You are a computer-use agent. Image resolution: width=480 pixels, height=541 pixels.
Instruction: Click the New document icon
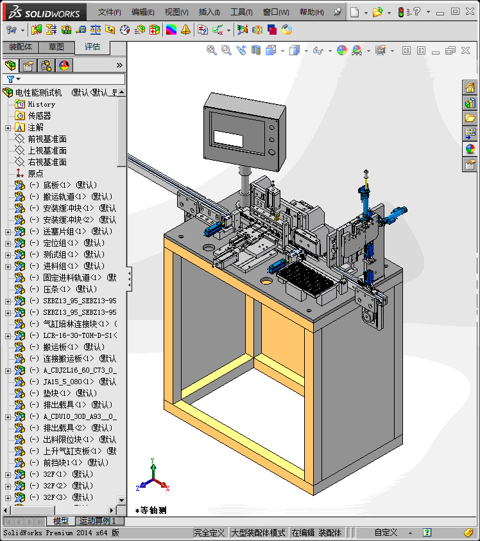click(355, 12)
